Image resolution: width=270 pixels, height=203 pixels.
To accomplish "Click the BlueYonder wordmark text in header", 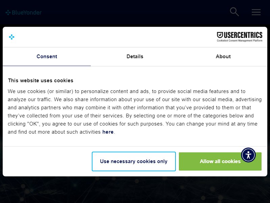I will pos(27,13).
